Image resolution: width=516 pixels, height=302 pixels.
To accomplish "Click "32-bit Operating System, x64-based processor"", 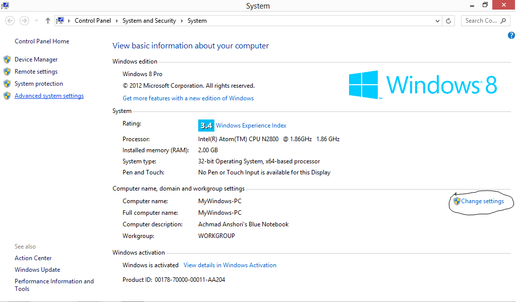I will [259, 161].
